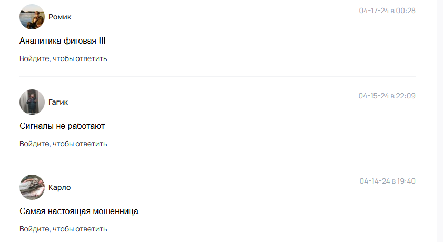Viewport: 443px width, 242px height.
Task: Click 'Войдите, чтобы ответить' under Гагик's comment
Action: coord(63,144)
